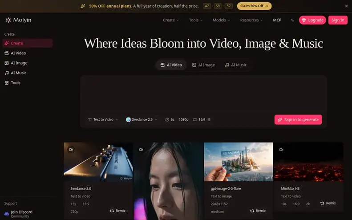Click the MiniMax H3 card title
The width and height of the screenshot is (352, 220).
tap(290, 188)
